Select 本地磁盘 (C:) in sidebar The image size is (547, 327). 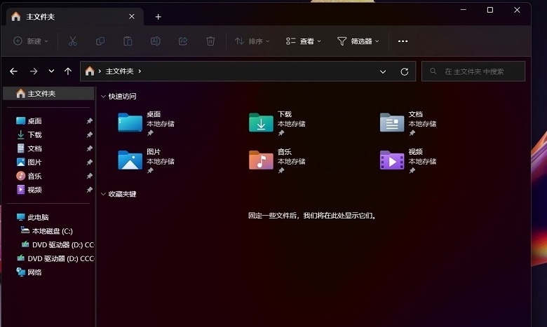click(x=48, y=231)
